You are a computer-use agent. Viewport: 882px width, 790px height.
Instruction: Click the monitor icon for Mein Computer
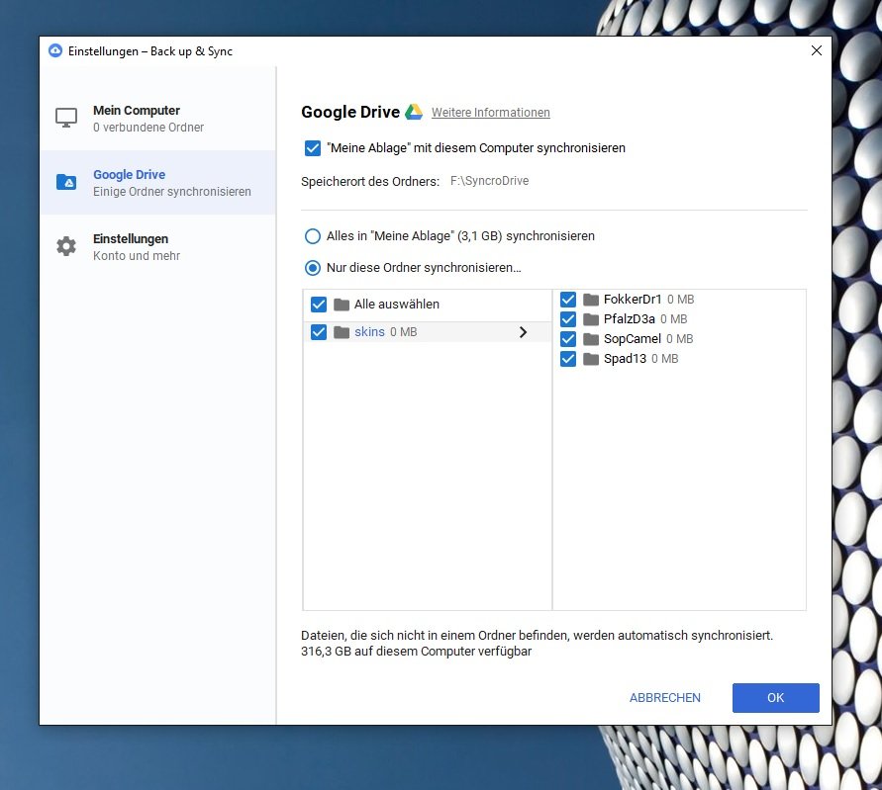click(x=66, y=118)
